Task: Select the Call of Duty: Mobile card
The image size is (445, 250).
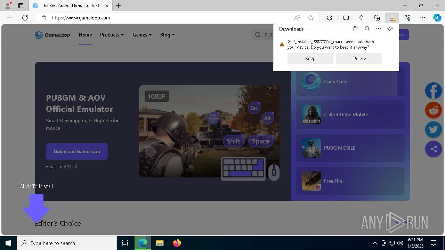Action: click(x=350, y=115)
